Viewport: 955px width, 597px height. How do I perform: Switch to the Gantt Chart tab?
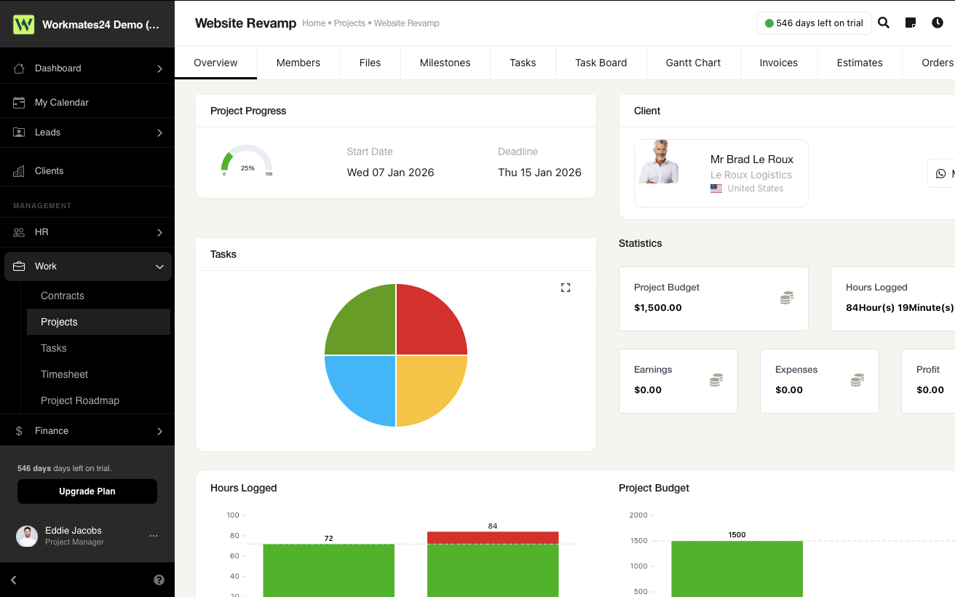pos(693,63)
